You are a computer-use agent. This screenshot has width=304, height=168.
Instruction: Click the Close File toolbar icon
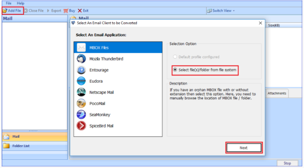point(26,11)
